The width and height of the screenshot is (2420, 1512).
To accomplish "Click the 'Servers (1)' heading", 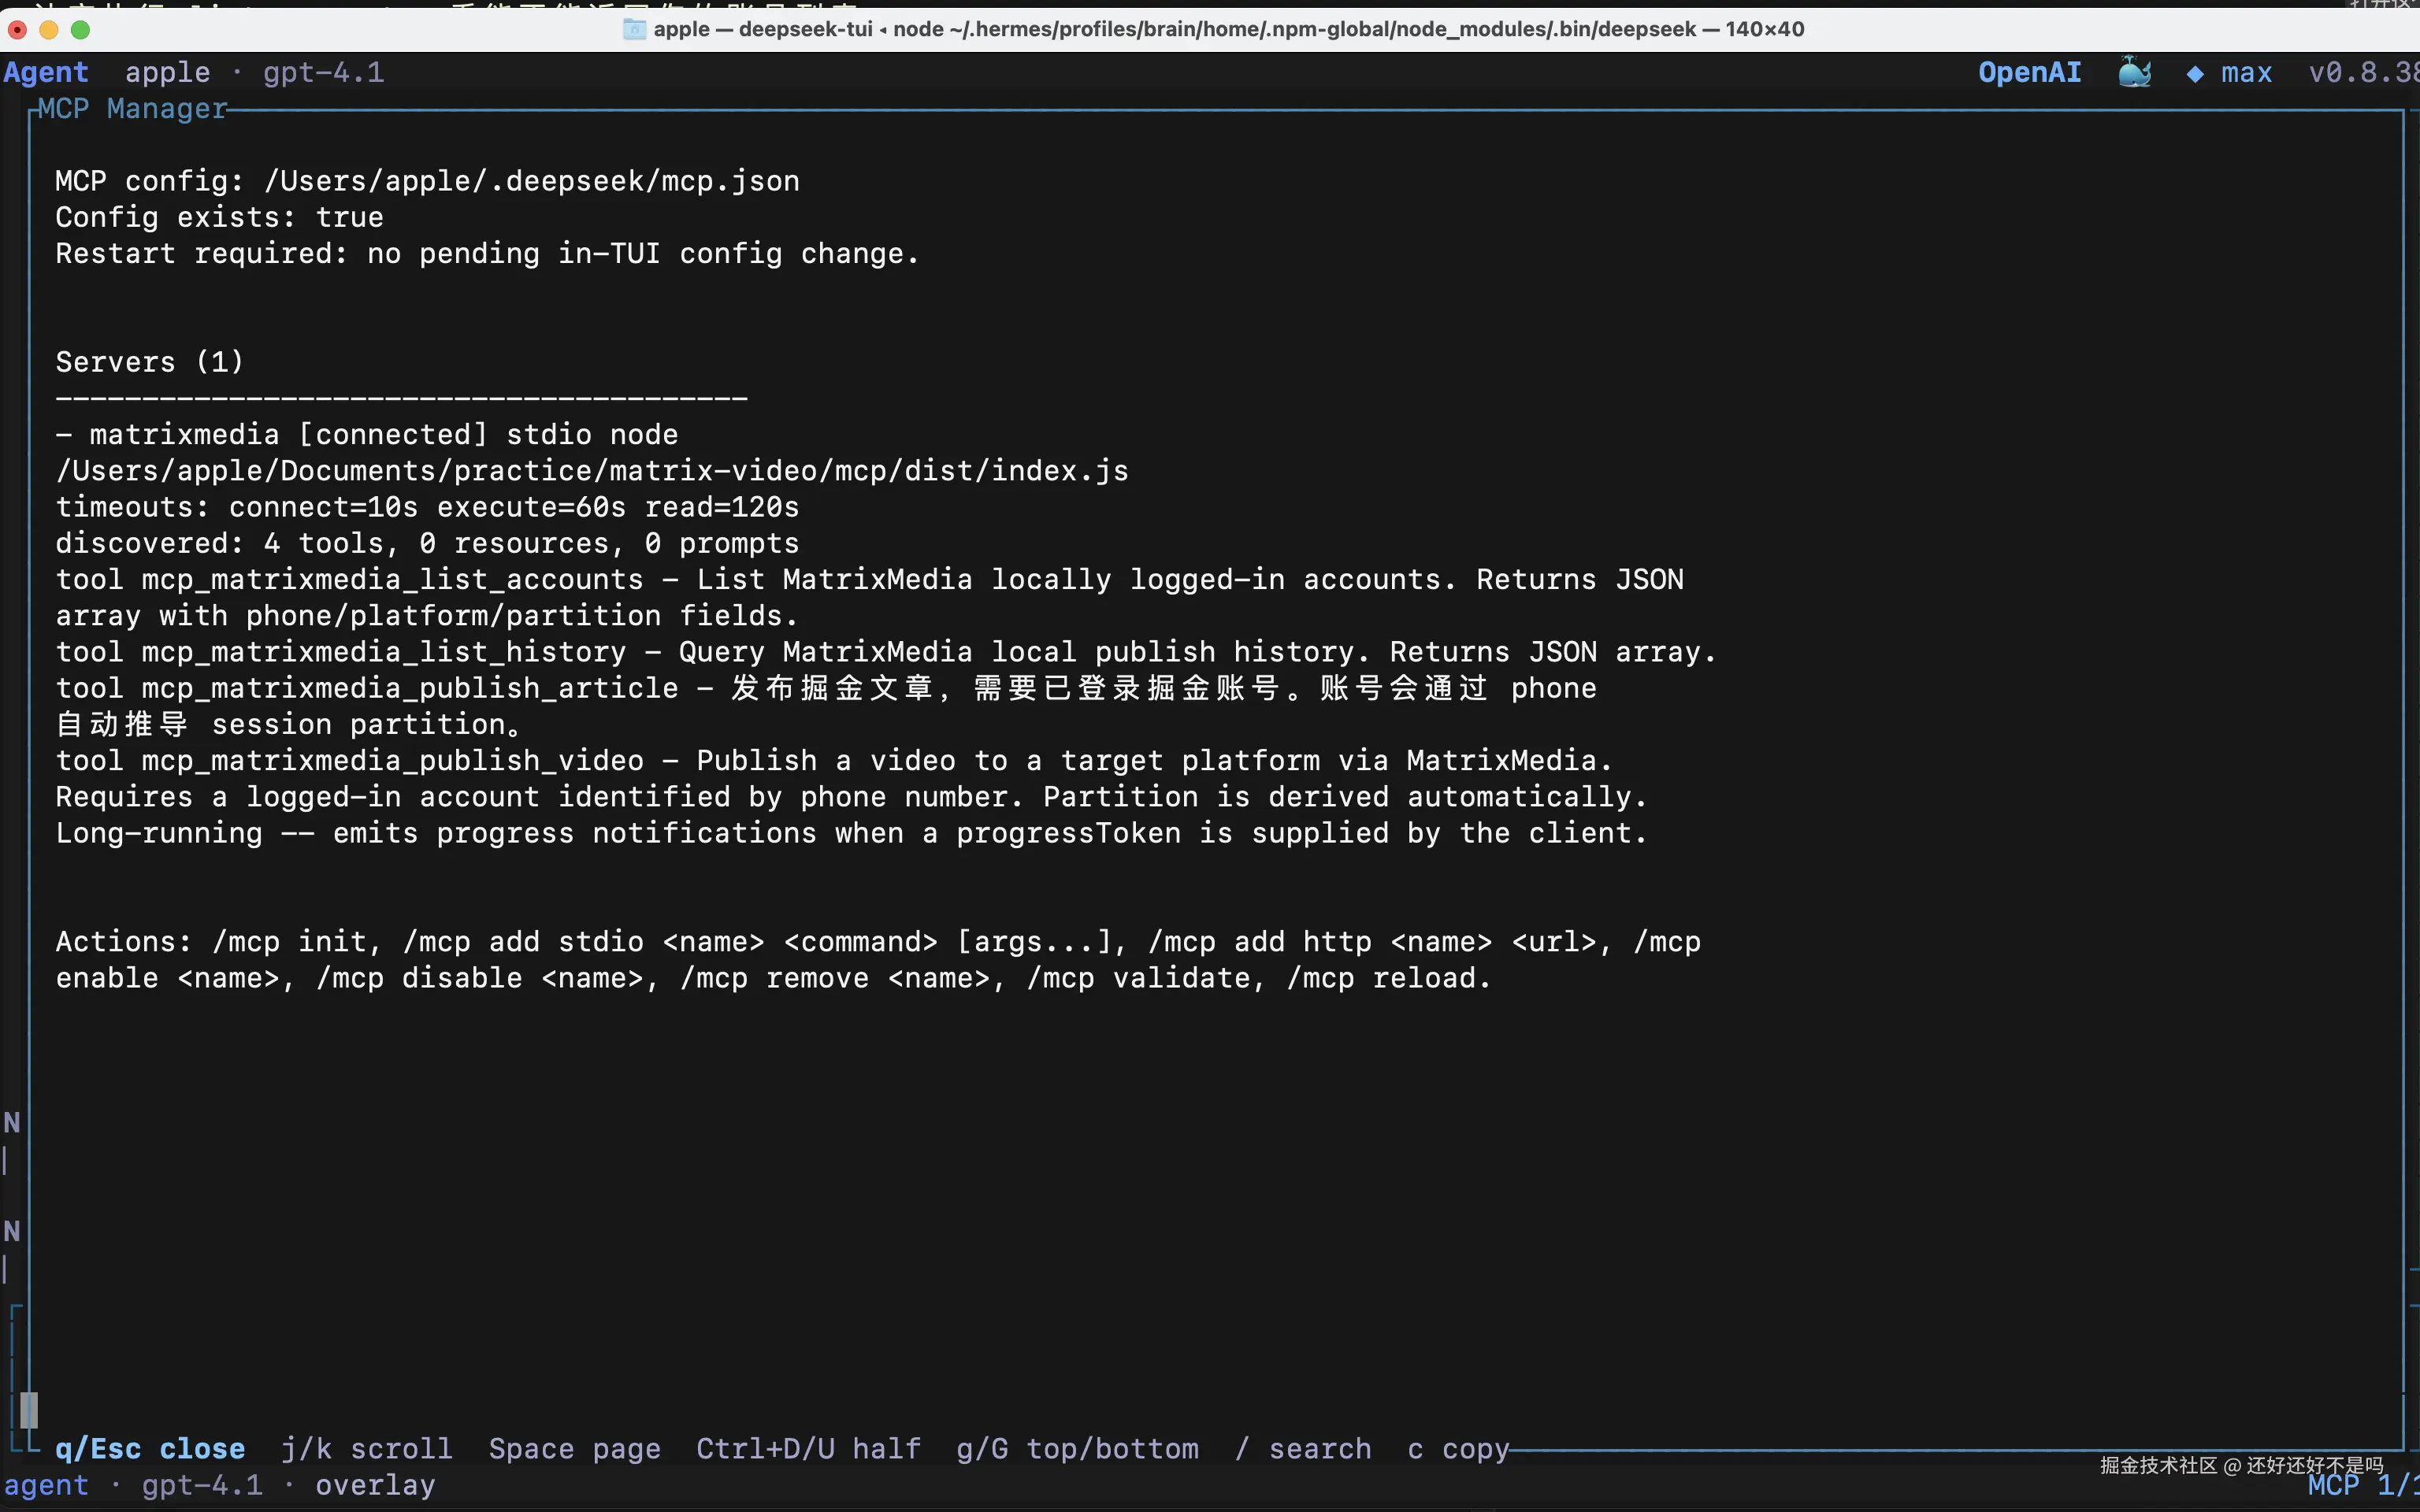I will click(150, 362).
